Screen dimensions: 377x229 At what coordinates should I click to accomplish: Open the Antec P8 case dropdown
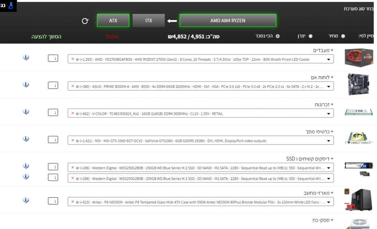click(201, 202)
